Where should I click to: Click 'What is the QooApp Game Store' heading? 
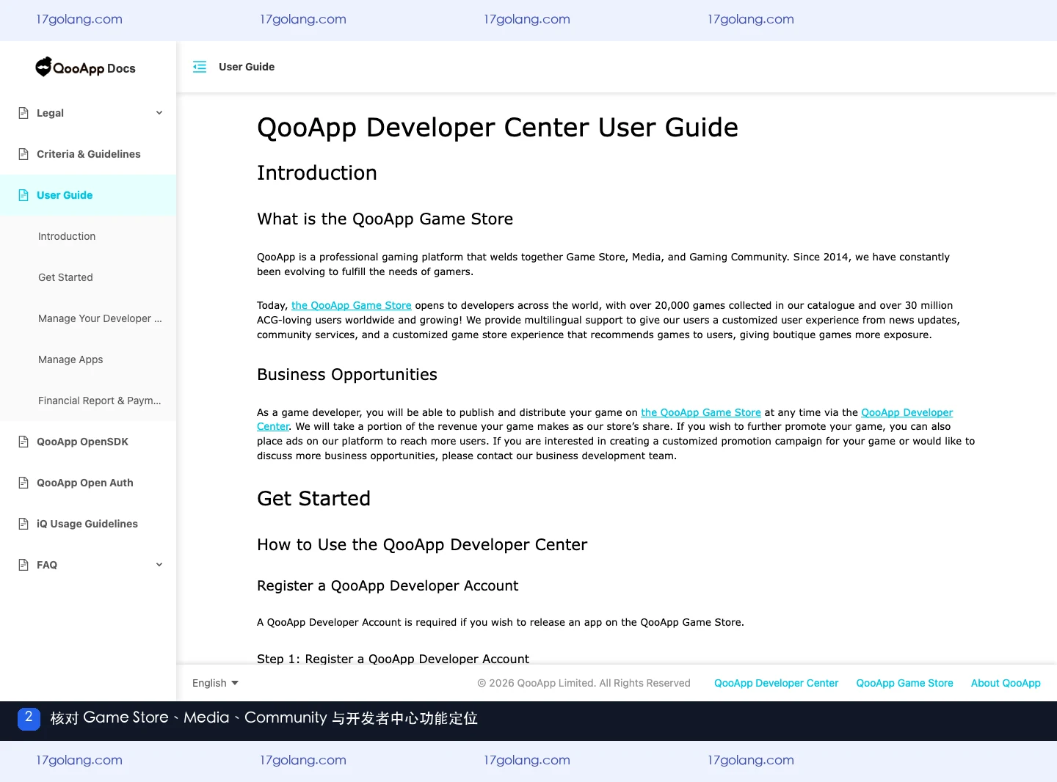pyautogui.click(x=385, y=219)
